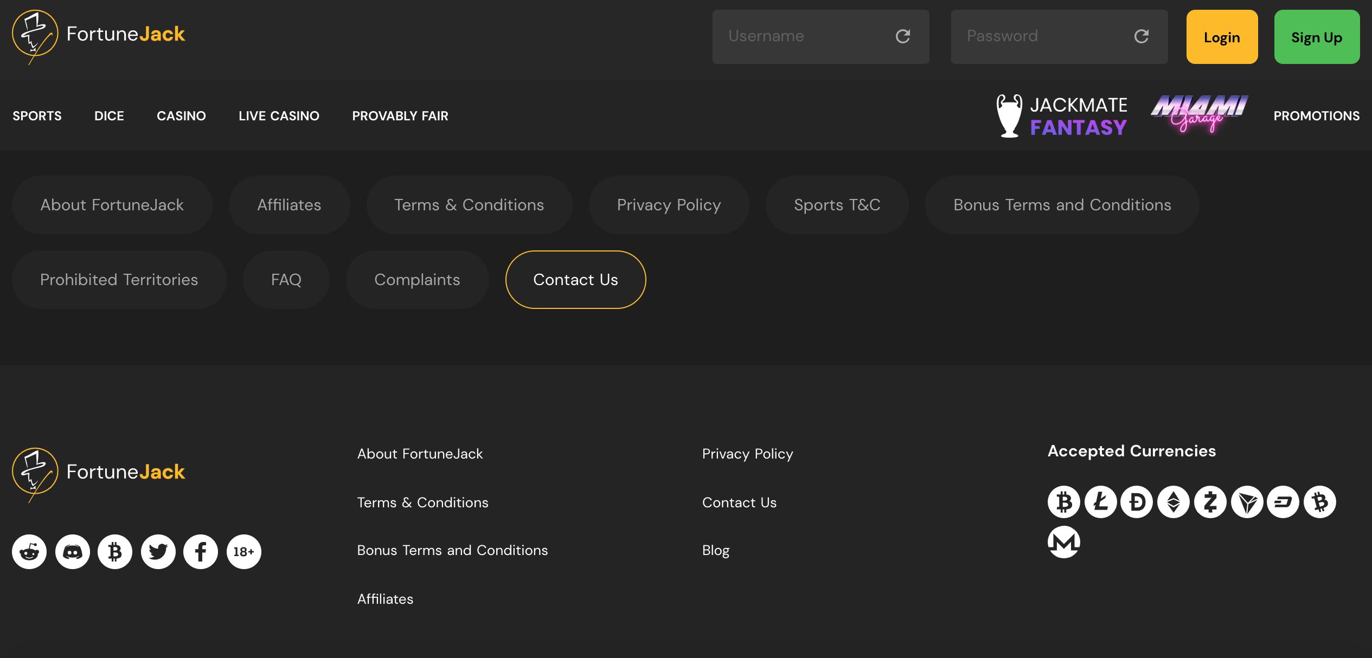Select the FAQ pill tab
Image resolution: width=1372 pixels, height=658 pixels.
click(x=286, y=280)
